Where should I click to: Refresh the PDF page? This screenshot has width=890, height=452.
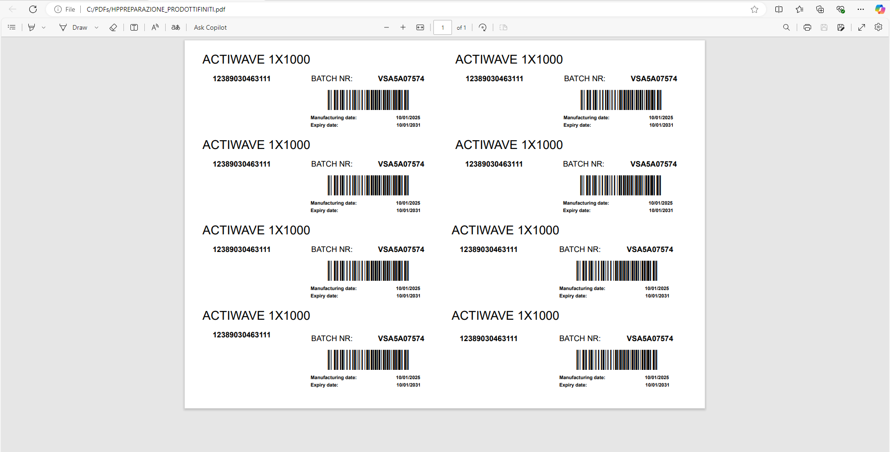33,9
